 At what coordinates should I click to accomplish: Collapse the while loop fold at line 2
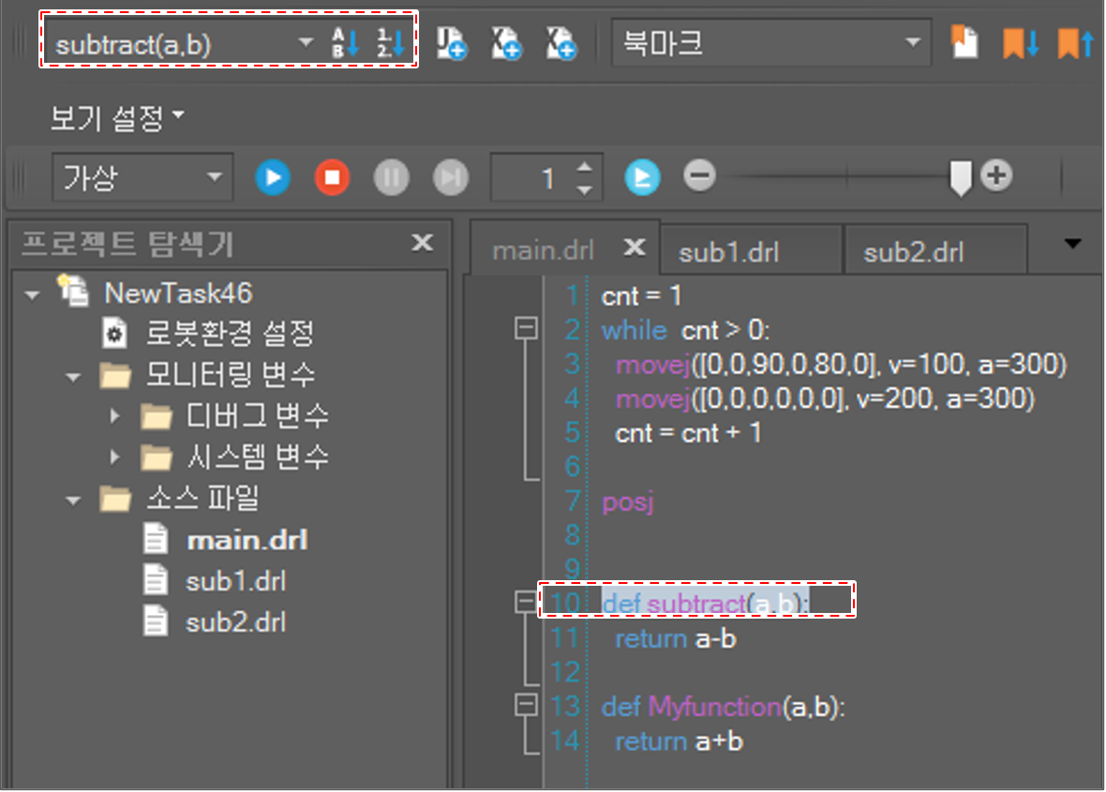tap(527, 329)
